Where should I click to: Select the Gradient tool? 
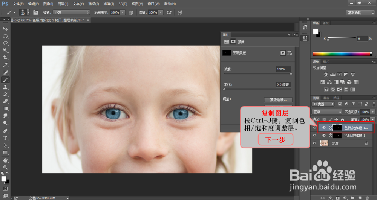click(x=5, y=108)
